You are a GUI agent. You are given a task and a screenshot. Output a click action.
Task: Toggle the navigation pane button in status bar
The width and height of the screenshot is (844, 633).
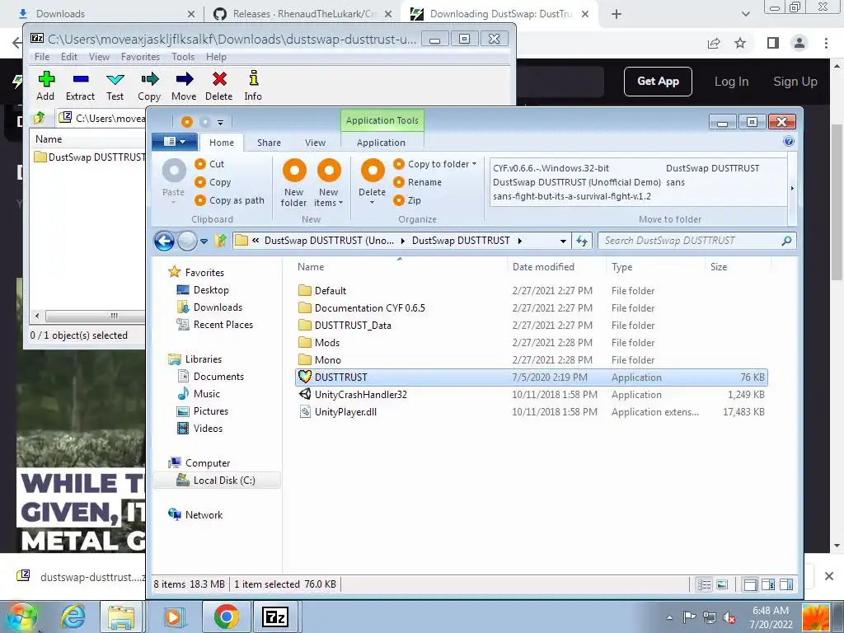click(750, 584)
